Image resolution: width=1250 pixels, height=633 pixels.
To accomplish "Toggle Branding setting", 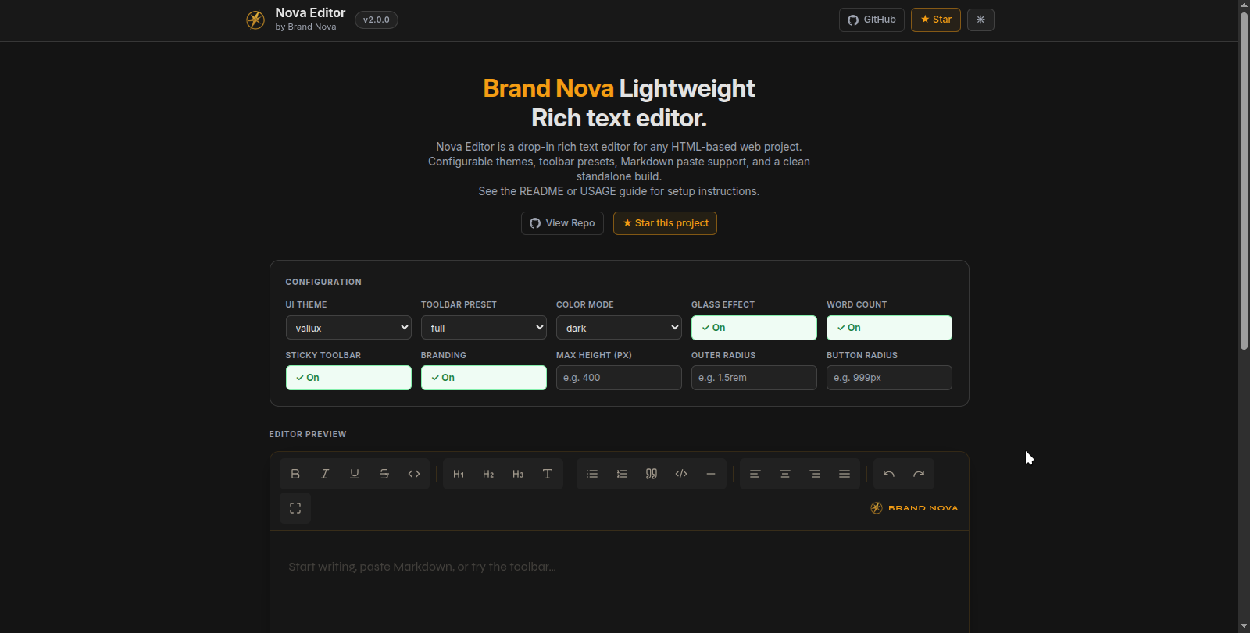I will tap(484, 378).
